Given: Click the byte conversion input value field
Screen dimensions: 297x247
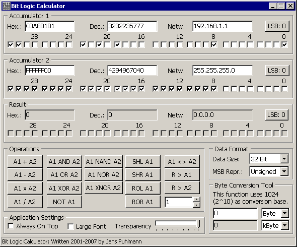Looking at the screenshot, I should (x=235, y=213).
